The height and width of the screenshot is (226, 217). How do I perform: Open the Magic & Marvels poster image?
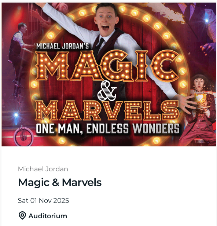pos(109,74)
